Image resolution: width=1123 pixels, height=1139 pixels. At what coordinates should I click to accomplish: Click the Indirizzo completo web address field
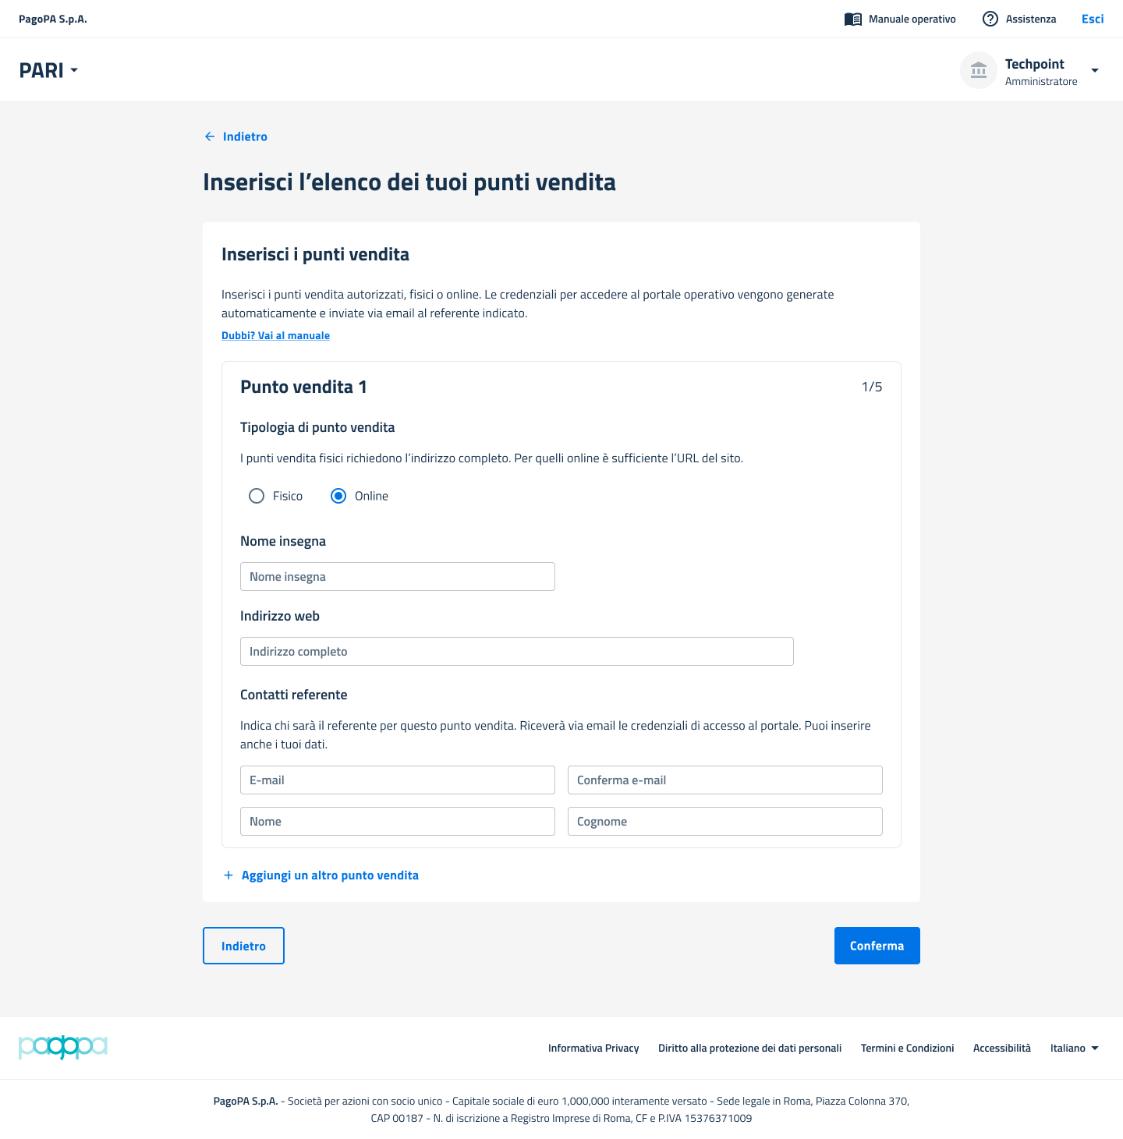[516, 652]
